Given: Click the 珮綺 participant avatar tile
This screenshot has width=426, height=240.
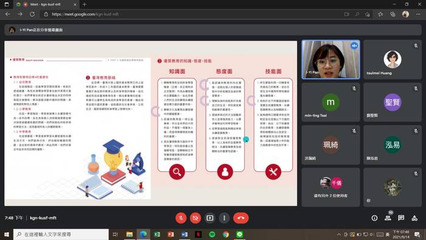Looking at the screenshot, I should click(x=330, y=144).
